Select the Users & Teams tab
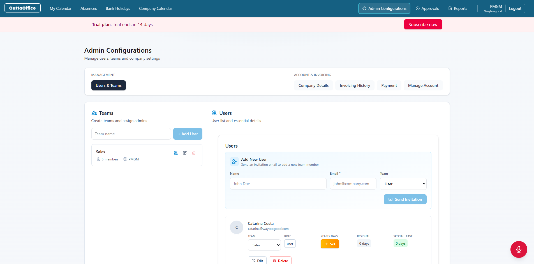The image size is (534, 264). [x=108, y=85]
